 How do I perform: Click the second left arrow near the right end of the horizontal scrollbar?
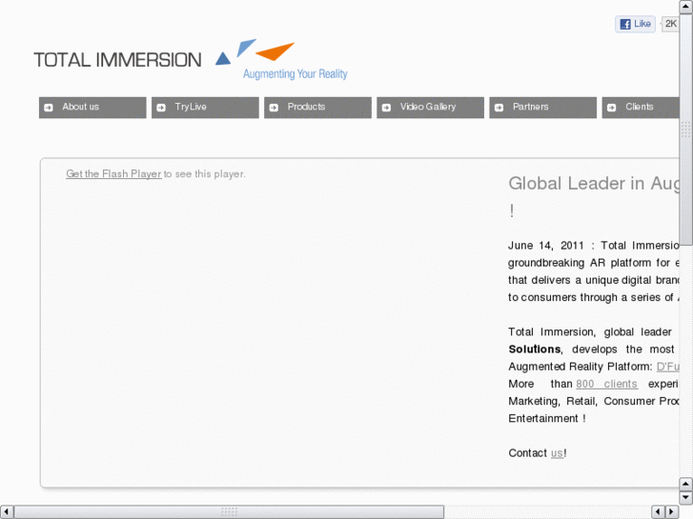(x=658, y=512)
